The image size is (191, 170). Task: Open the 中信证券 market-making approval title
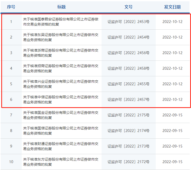[61, 100]
